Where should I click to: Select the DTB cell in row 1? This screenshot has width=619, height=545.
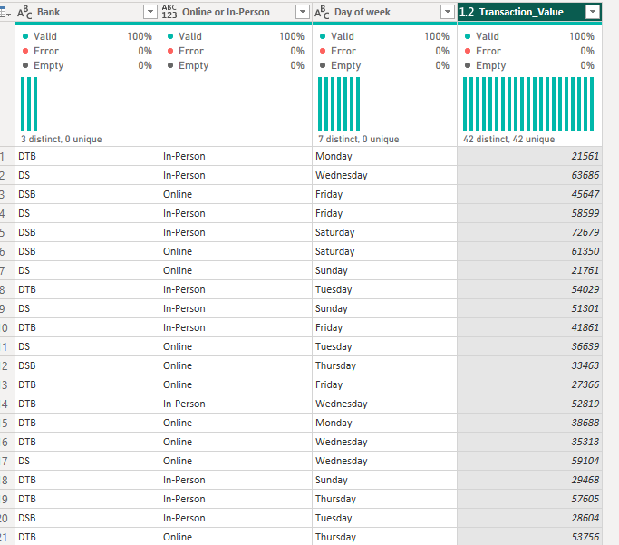pos(87,156)
